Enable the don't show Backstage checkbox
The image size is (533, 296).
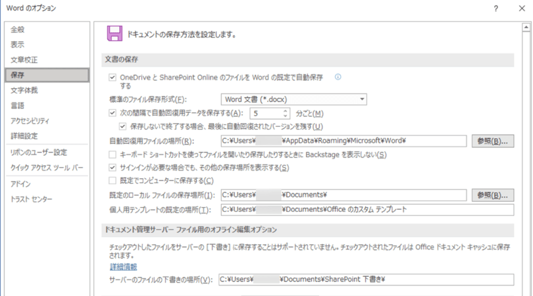pos(112,155)
